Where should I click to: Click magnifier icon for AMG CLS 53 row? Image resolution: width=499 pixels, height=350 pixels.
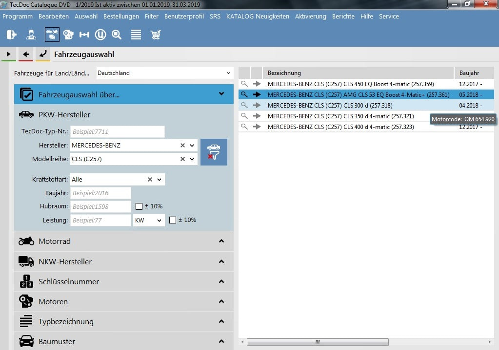click(x=244, y=94)
